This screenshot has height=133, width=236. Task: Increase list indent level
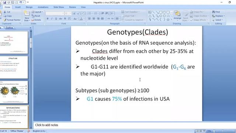pyautogui.click(x=107, y=13)
